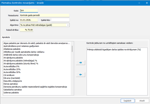
Task: Close the dialog with the X button
Action: [147, 3]
